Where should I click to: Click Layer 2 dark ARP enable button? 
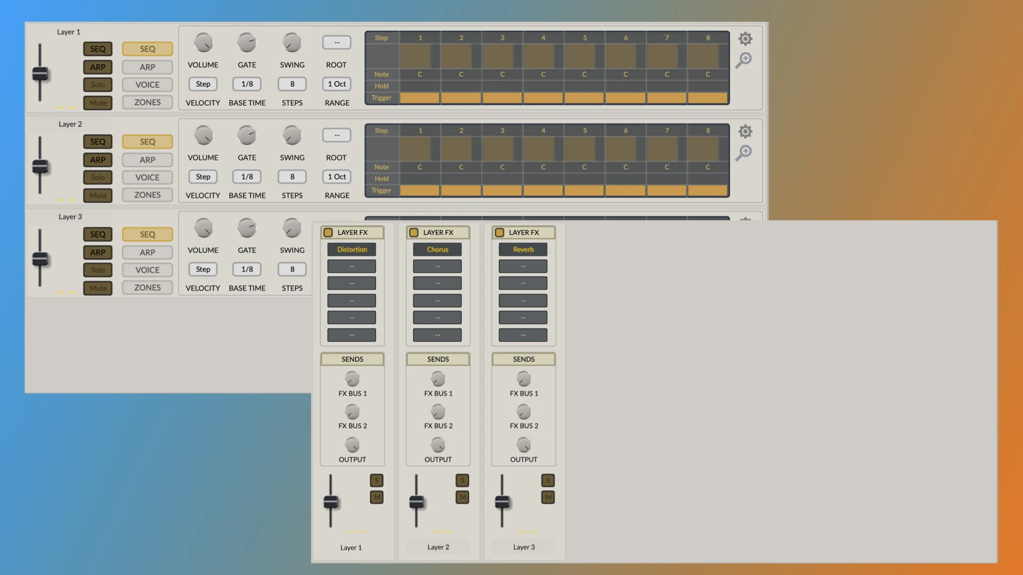98,160
